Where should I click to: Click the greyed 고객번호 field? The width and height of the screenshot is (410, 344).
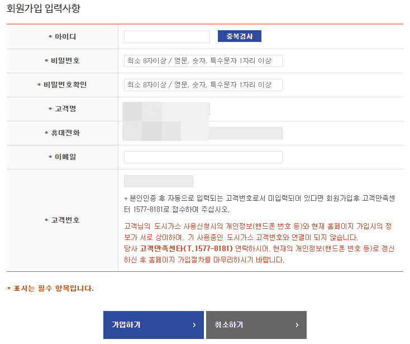tap(159, 181)
